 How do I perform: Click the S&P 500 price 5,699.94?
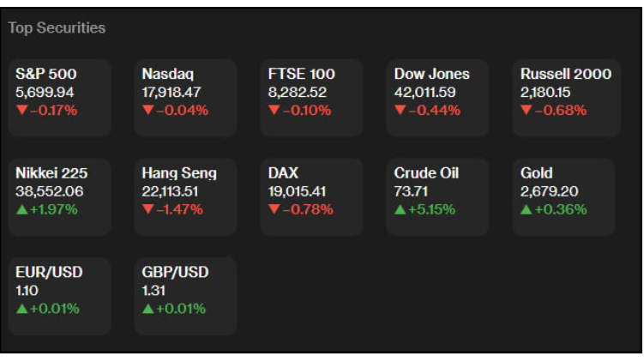(45, 92)
